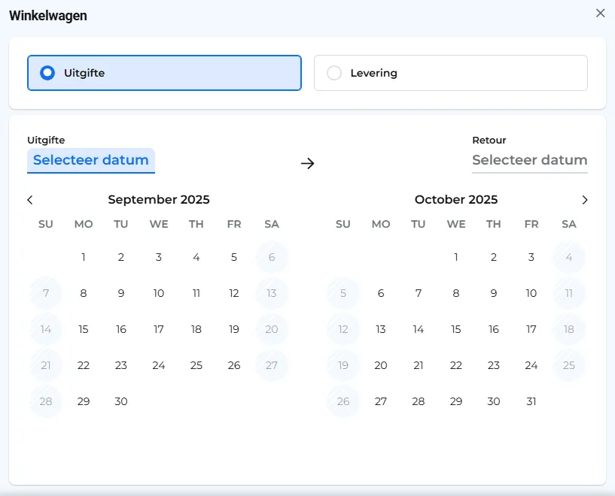
Task: Advance to next month using right chevron
Action: (585, 200)
